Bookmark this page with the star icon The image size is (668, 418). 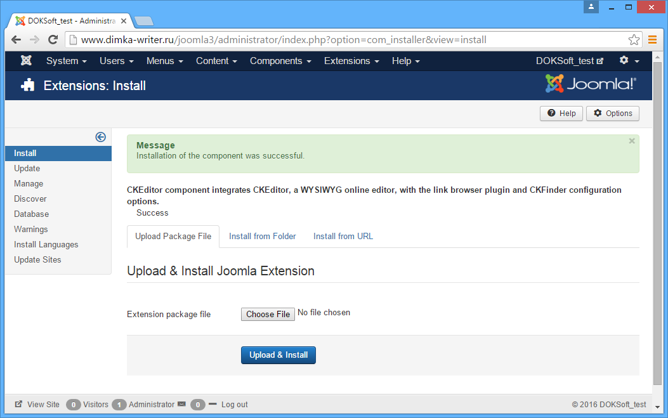point(634,40)
